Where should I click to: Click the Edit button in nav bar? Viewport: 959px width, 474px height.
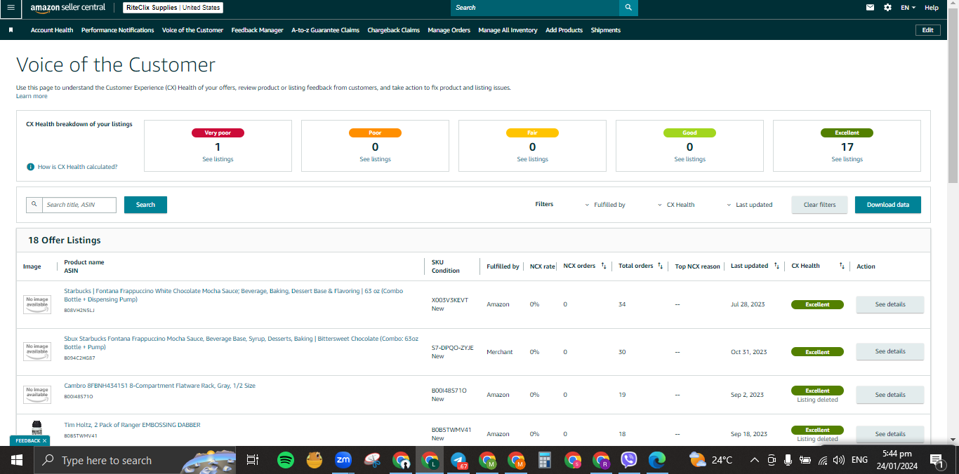click(x=927, y=30)
